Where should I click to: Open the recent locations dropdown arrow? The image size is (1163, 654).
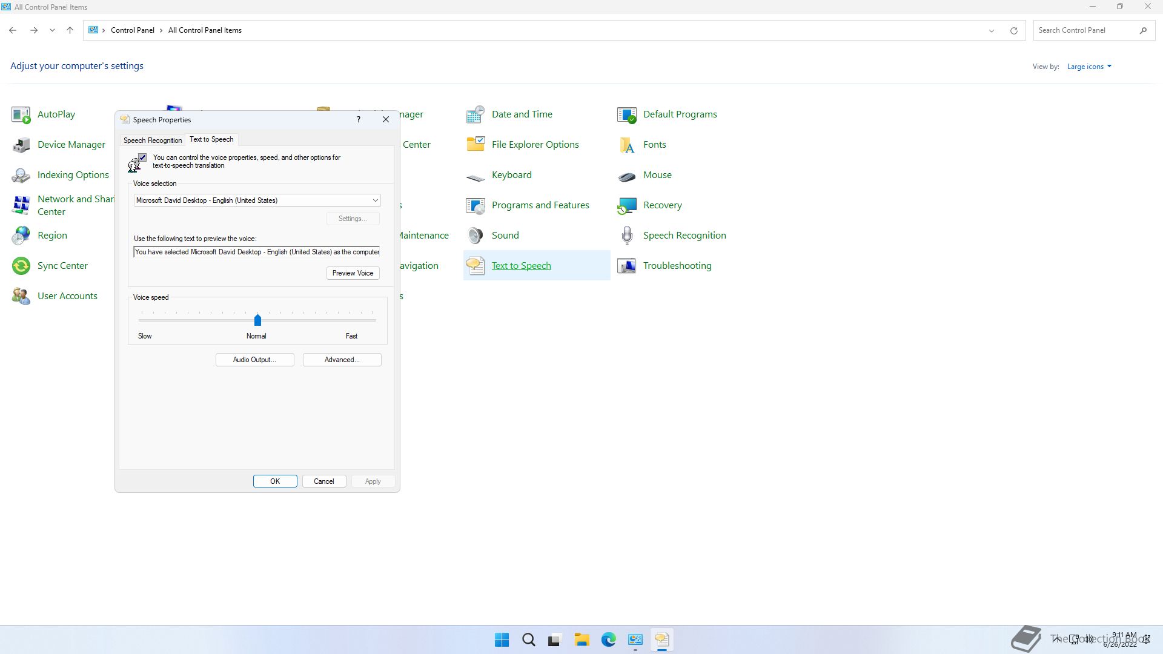[x=52, y=30]
